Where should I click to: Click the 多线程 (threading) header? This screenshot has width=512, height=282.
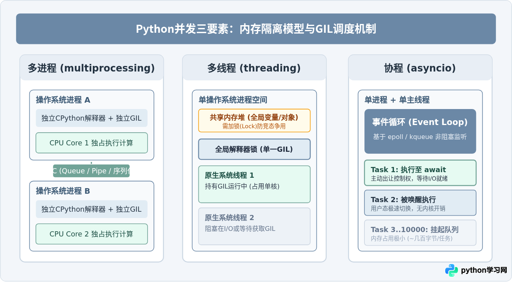coord(254,68)
